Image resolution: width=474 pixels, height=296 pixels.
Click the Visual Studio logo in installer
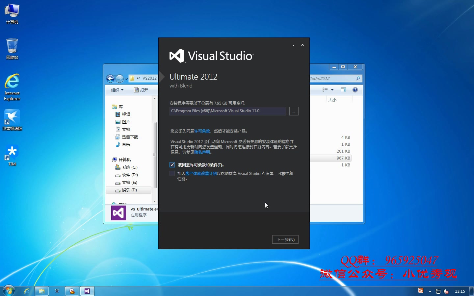coord(211,56)
